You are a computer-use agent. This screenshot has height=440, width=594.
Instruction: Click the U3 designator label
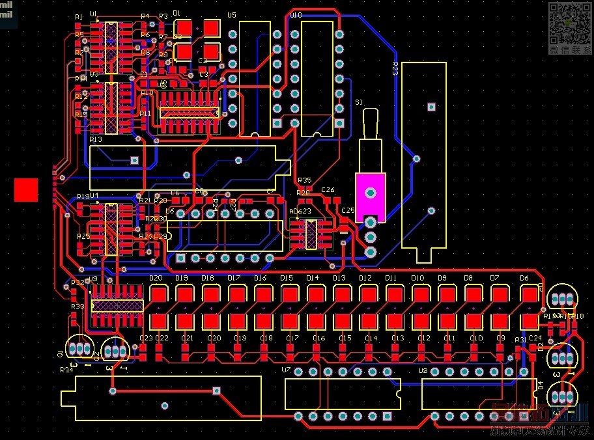(94, 74)
